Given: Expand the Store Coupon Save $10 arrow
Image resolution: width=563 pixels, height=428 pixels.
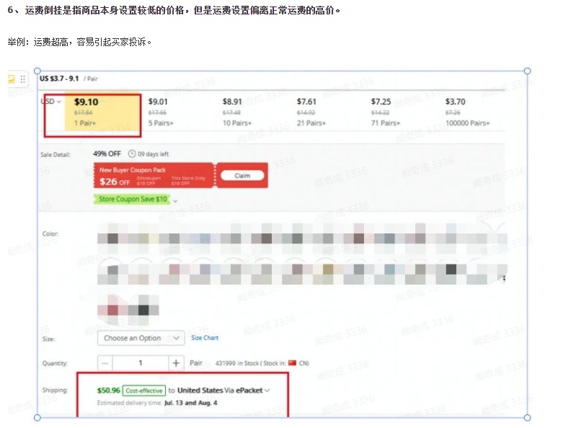Looking at the screenshot, I should 175,200.
